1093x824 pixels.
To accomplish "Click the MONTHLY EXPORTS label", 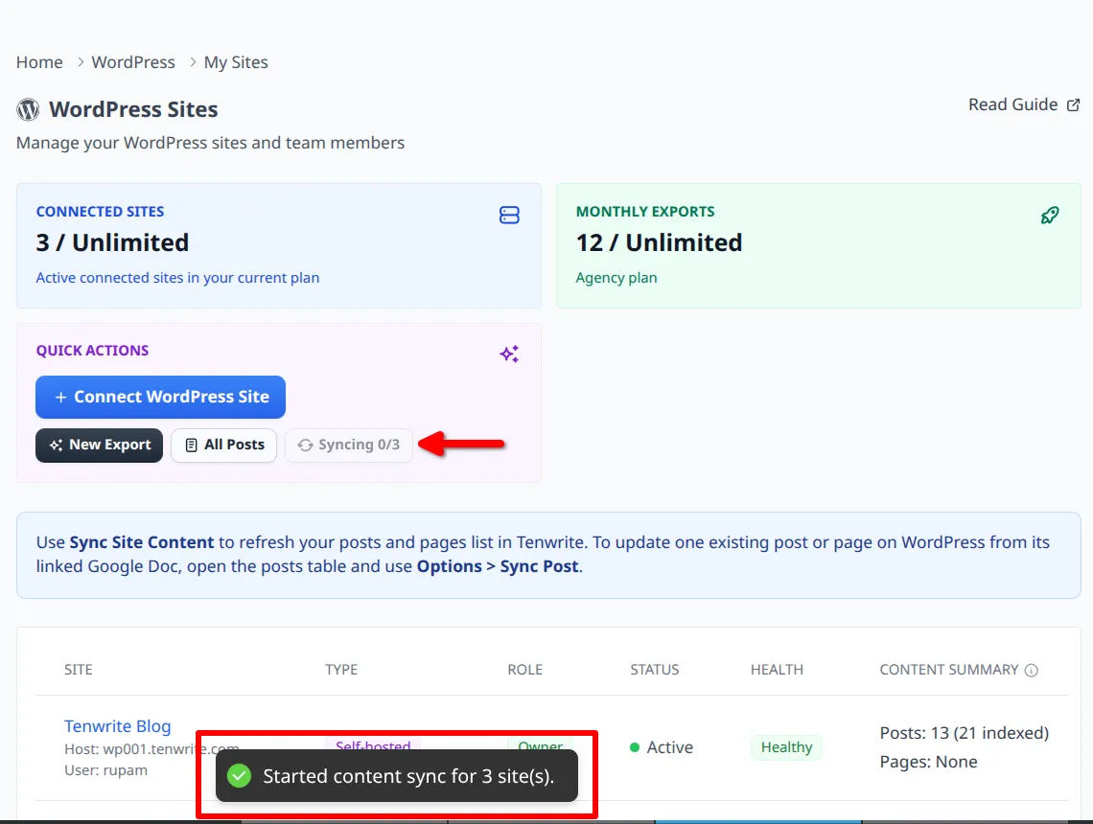I will tap(645, 212).
